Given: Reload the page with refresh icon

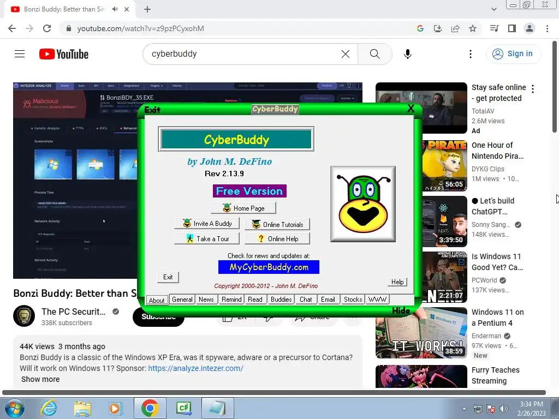Looking at the screenshot, I should point(47,28).
